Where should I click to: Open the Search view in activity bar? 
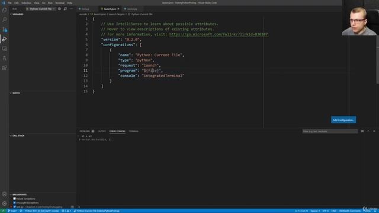tap(4, 20)
